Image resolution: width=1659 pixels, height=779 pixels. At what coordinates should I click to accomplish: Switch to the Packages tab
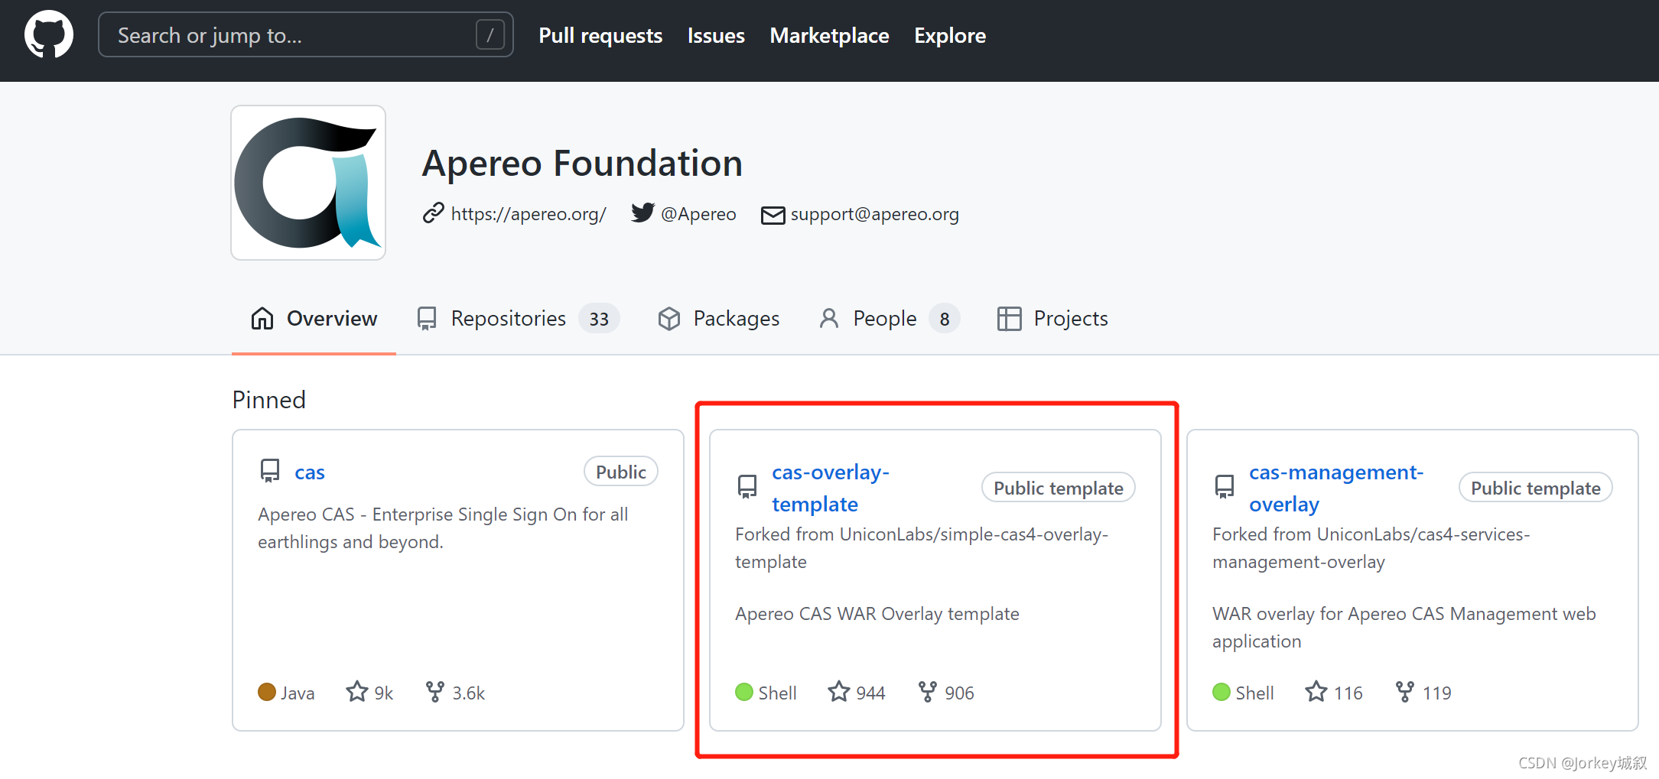[x=718, y=318]
